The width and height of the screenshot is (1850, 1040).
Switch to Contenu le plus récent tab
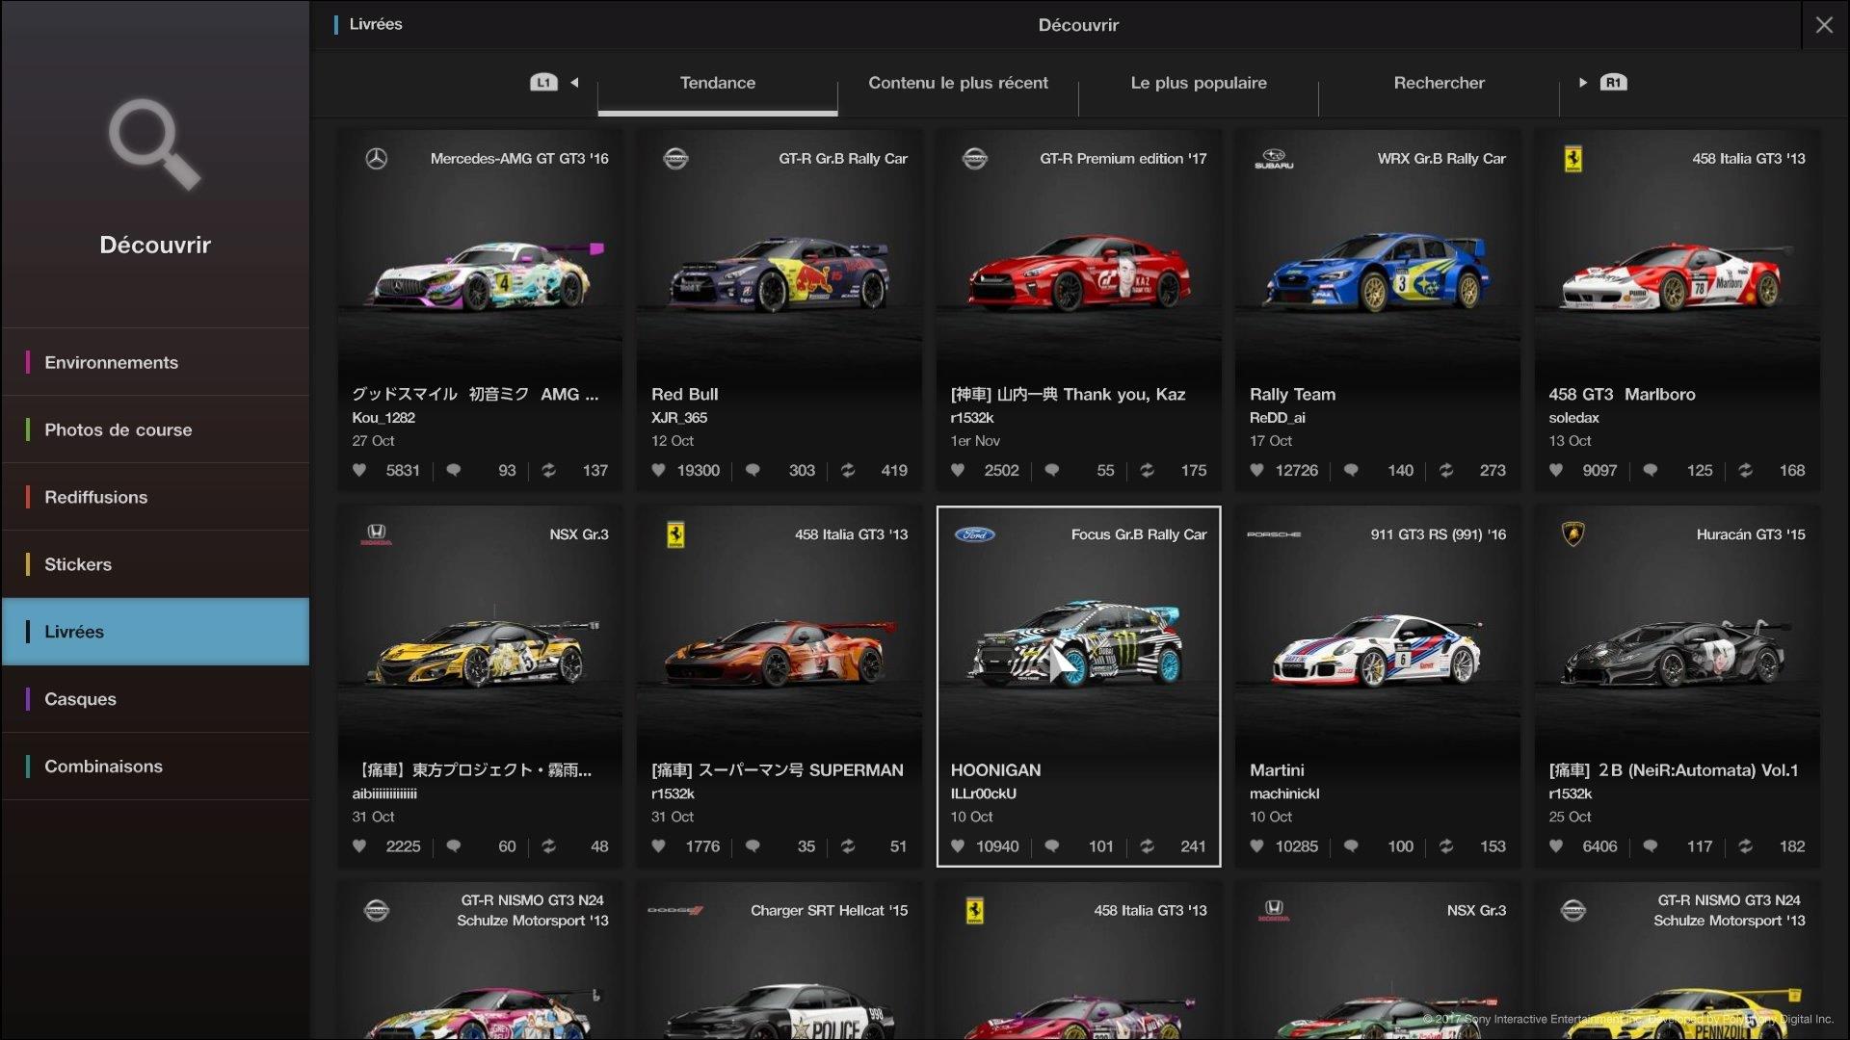coord(958,83)
